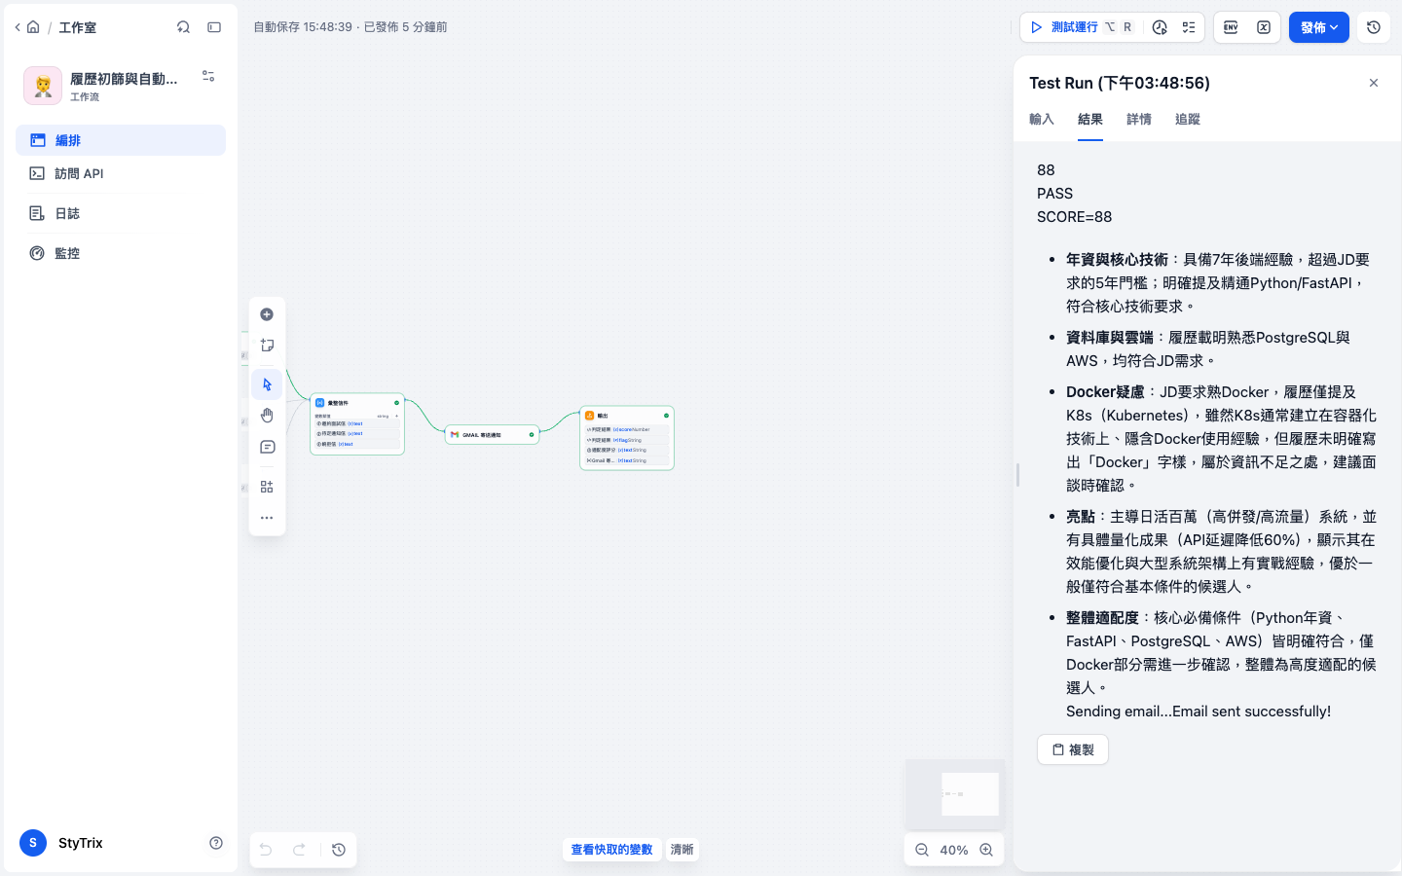The height and width of the screenshot is (876, 1402).
Task: Open ENV environment variables icon
Action: [1231, 27]
